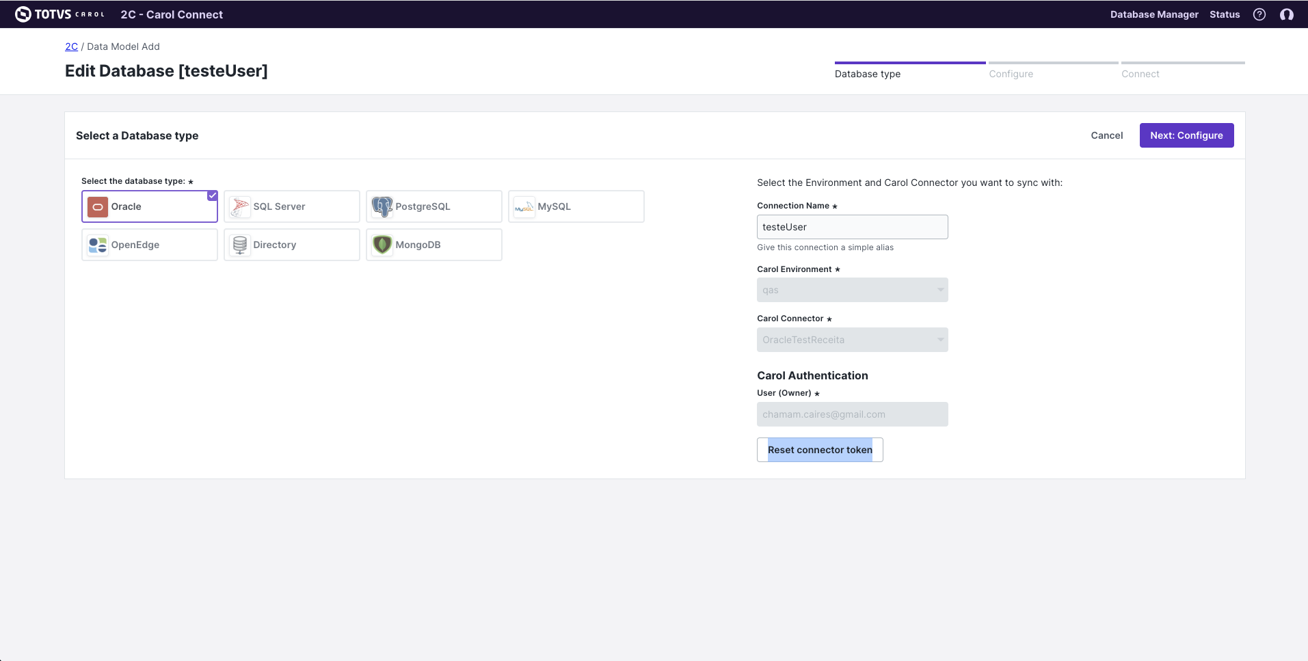Open Status from the top bar
Image resolution: width=1308 pixels, height=661 pixels.
1224,14
